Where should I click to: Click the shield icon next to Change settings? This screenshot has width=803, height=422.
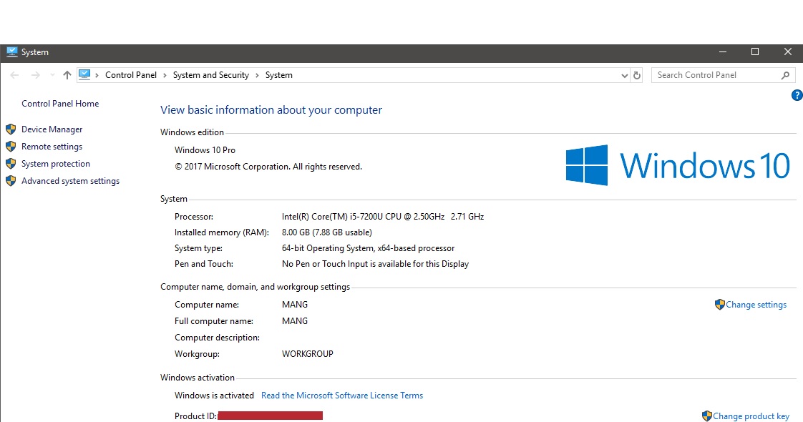(x=719, y=305)
